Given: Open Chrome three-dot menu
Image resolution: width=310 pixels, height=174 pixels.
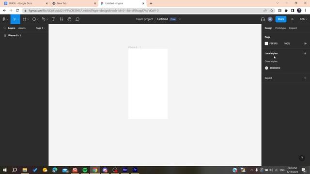Looking at the screenshot, I should click(306, 11).
